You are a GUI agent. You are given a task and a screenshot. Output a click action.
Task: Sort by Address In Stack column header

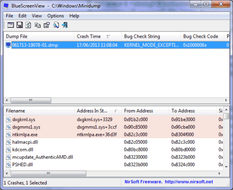[x=98, y=111]
